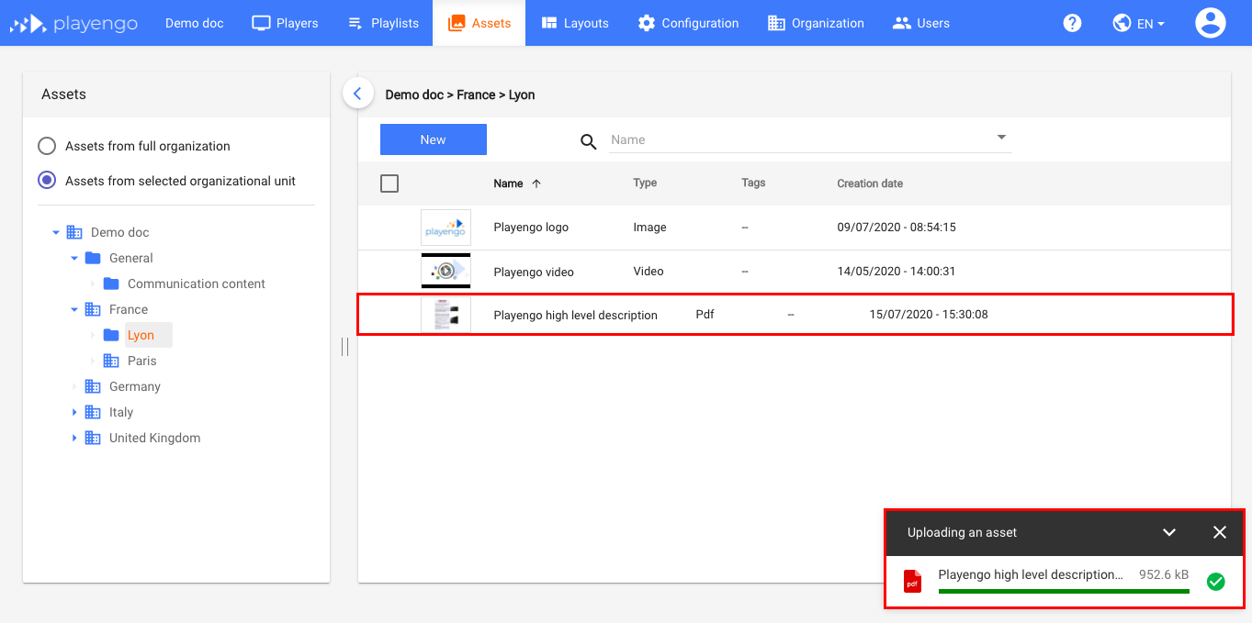Select Germany in the tree

coord(135,386)
